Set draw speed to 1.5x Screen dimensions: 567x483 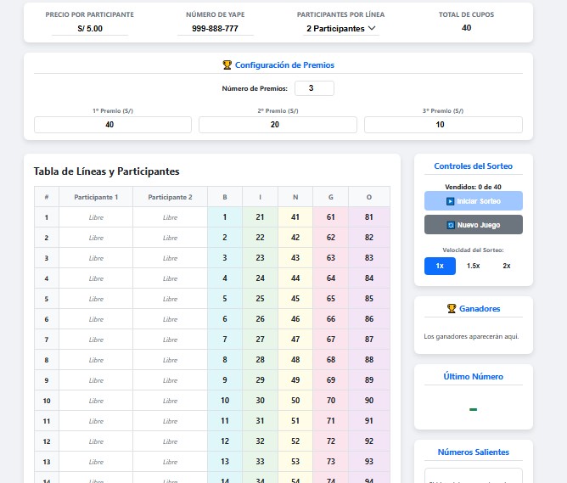(473, 266)
